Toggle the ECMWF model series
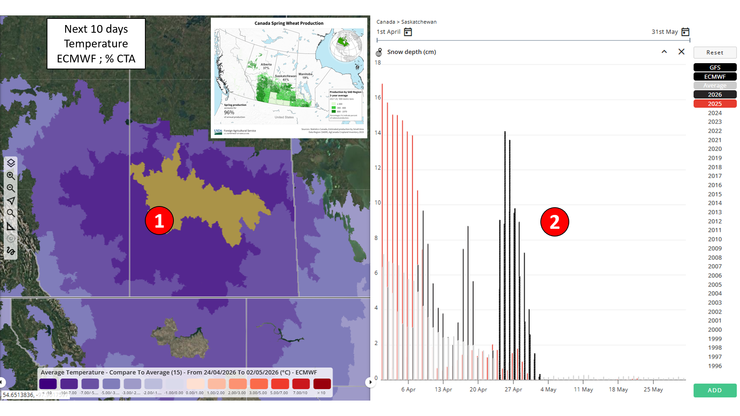The image size is (740, 416). click(715, 77)
